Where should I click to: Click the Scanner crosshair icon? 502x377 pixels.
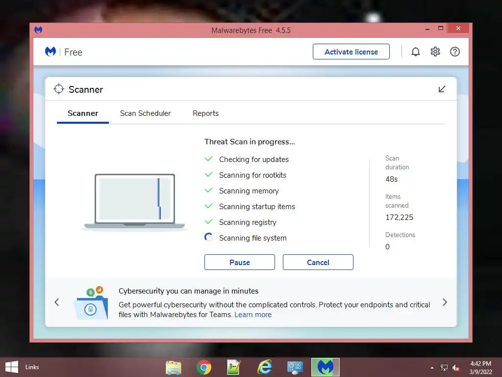click(59, 89)
